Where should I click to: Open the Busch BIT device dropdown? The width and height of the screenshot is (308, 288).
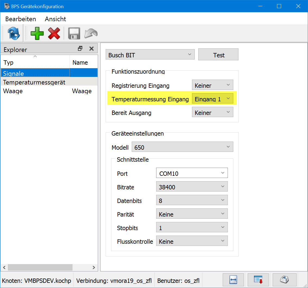point(150,55)
